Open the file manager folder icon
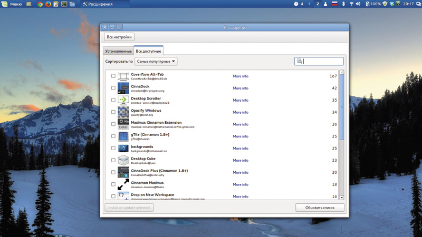Image resolution: width=422 pixels, height=237 pixels. [x=72, y=4]
